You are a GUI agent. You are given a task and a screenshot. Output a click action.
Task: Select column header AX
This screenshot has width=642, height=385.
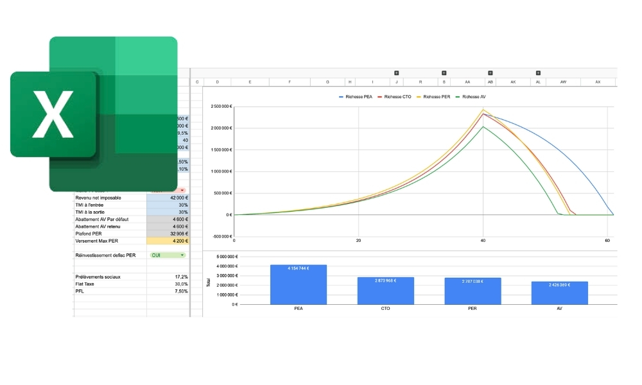[x=598, y=82]
